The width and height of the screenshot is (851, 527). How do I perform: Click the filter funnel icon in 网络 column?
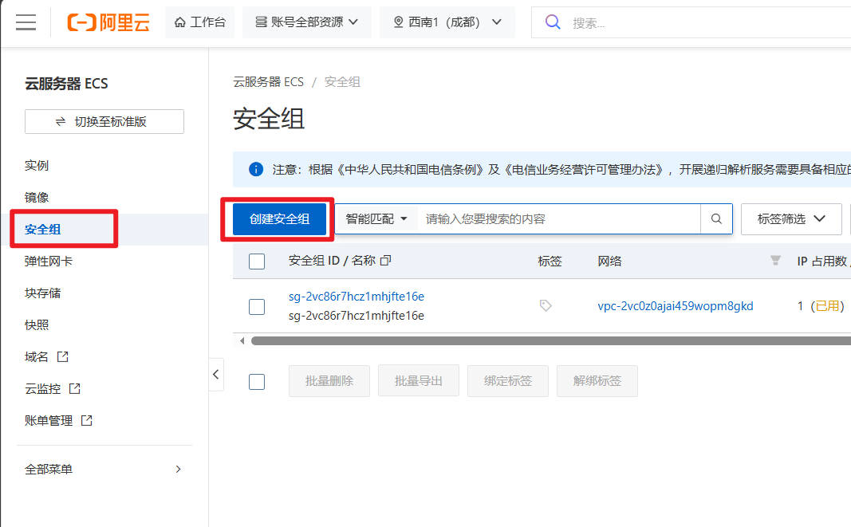[x=775, y=261]
